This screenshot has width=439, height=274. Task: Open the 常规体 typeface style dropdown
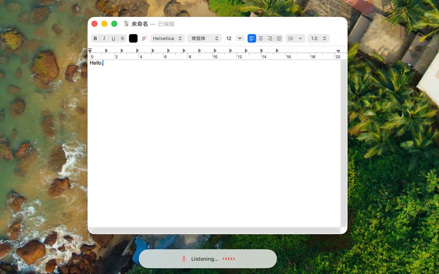204,38
